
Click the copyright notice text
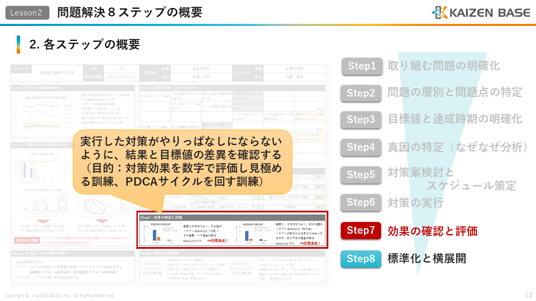(59, 296)
